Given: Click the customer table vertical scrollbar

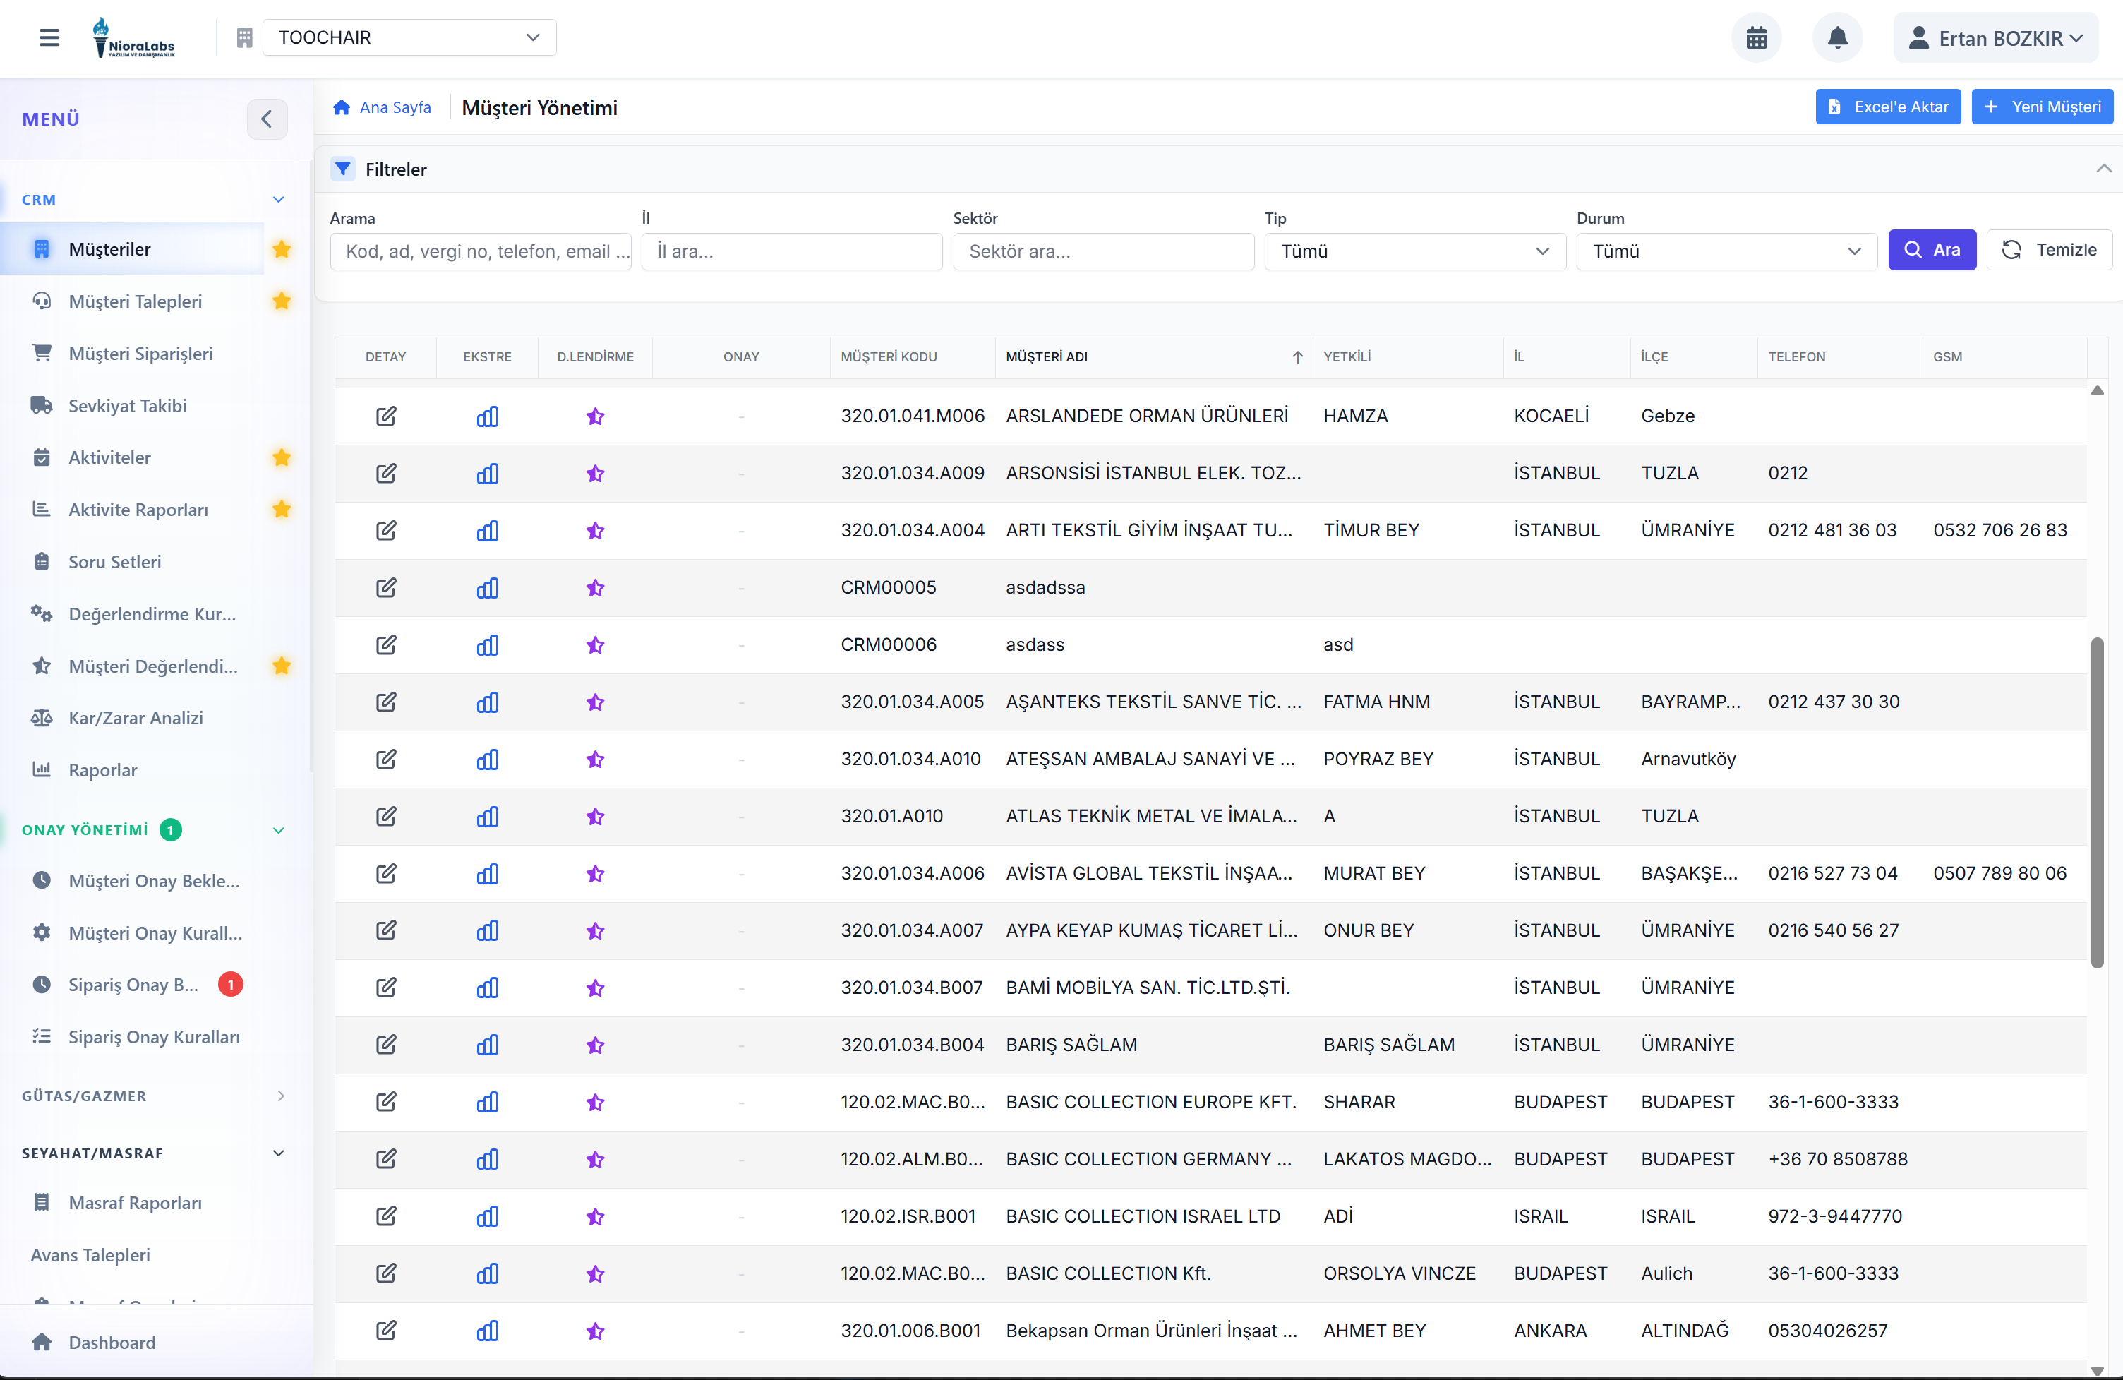Looking at the screenshot, I should 2096,803.
